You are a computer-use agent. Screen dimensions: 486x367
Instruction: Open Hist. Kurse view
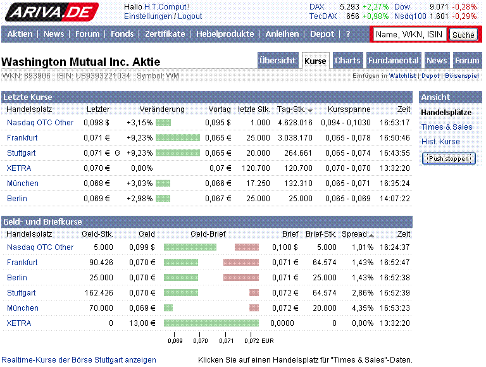[x=440, y=141]
